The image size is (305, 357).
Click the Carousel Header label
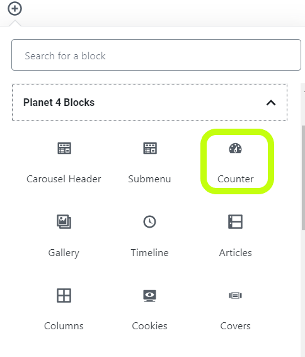tap(64, 179)
